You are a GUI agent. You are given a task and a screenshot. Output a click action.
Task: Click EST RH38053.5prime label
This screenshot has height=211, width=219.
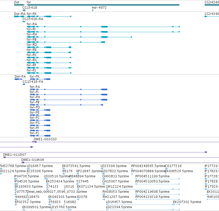(x=116, y=192)
